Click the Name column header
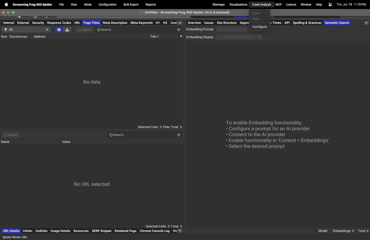370x240 pixels. 5,142
